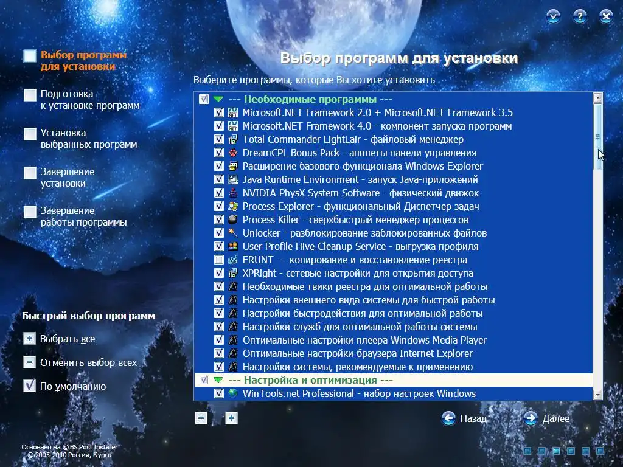
Task: Toggle Необходимые программы group checkbox
Action: (x=203, y=99)
